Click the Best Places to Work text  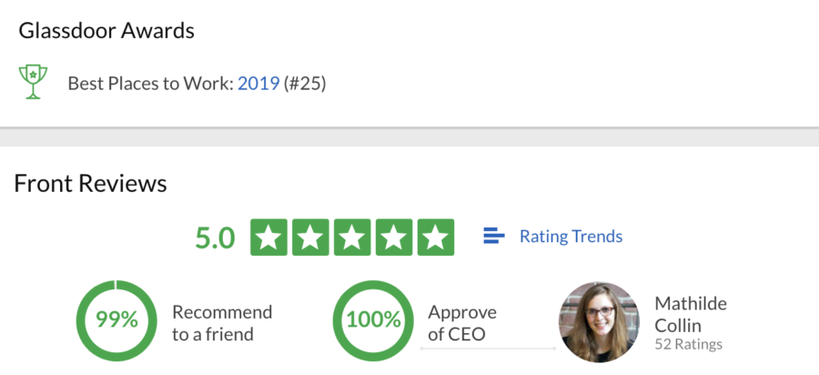click(x=150, y=84)
